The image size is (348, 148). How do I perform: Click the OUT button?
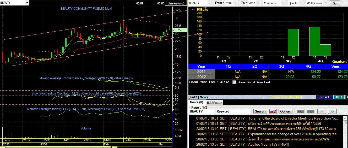[339, 97]
